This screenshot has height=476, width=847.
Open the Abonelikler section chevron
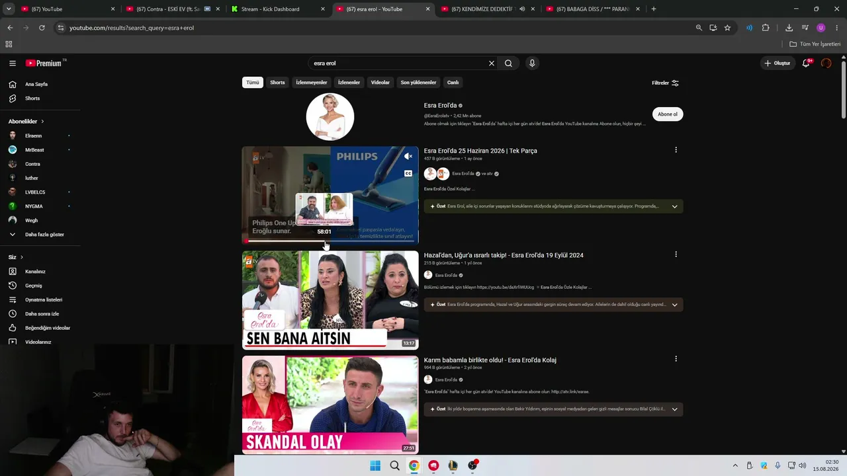pos(42,122)
